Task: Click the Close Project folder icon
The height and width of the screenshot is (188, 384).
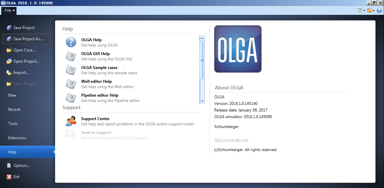Action: coord(9,84)
